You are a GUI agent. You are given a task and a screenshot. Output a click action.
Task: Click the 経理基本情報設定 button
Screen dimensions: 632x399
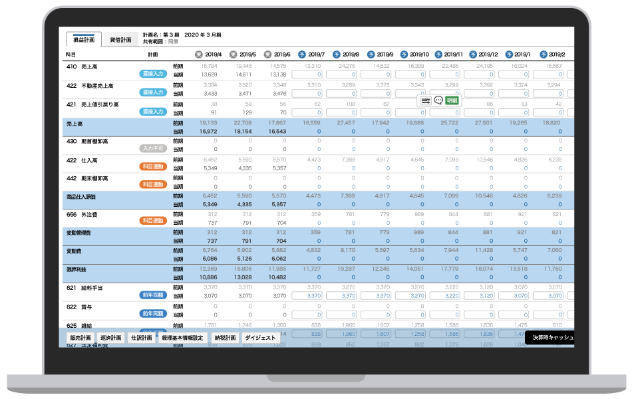183,338
